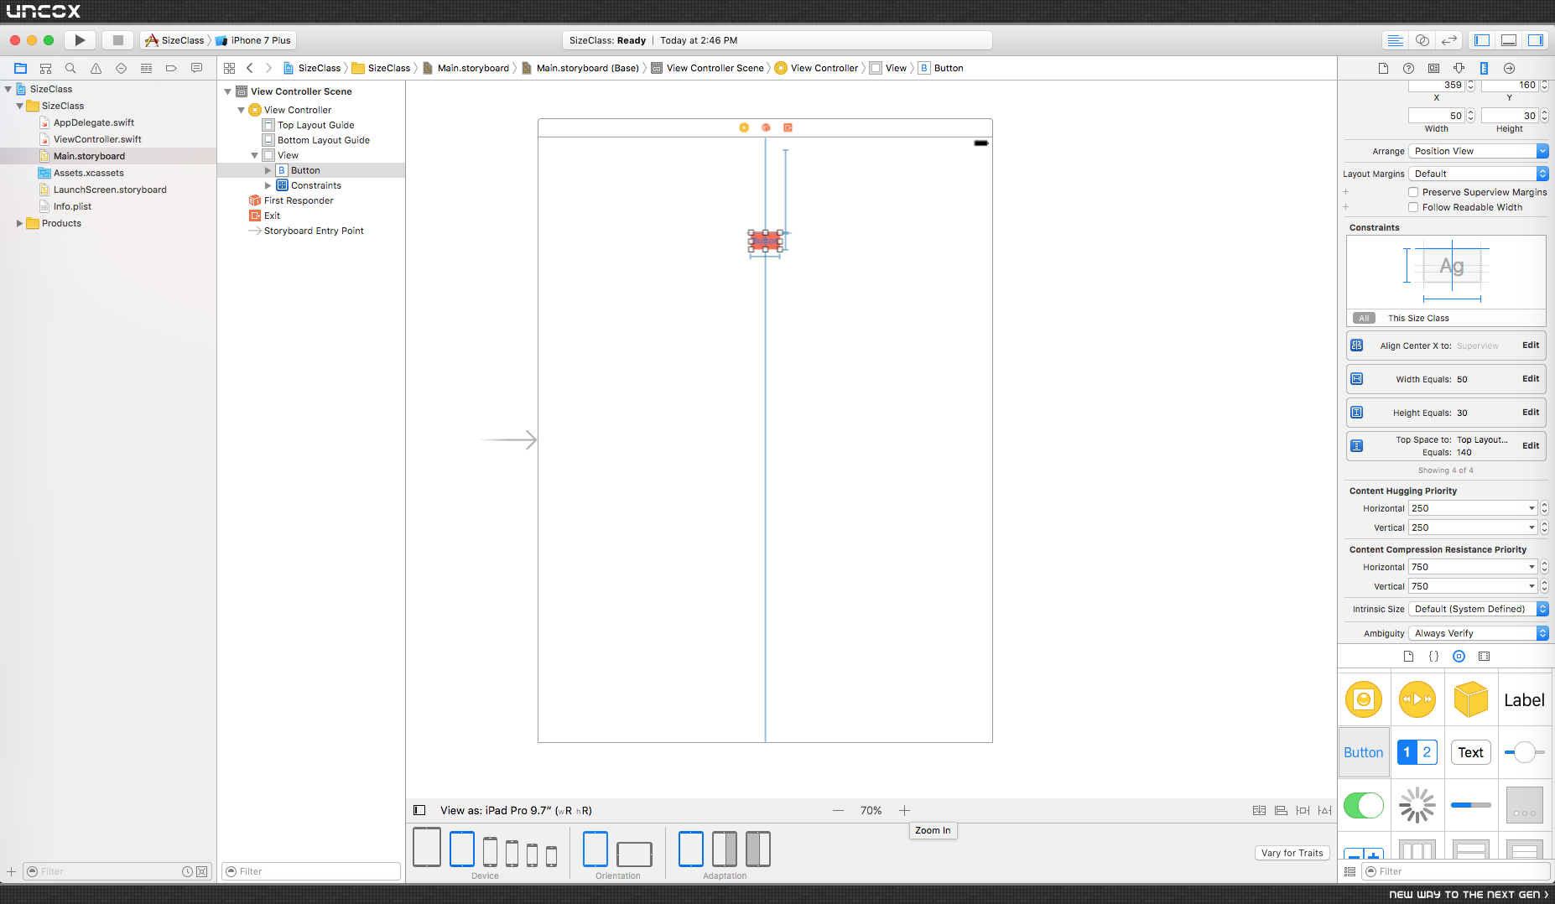Click the X position stepper

pyautogui.click(x=1470, y=86)
